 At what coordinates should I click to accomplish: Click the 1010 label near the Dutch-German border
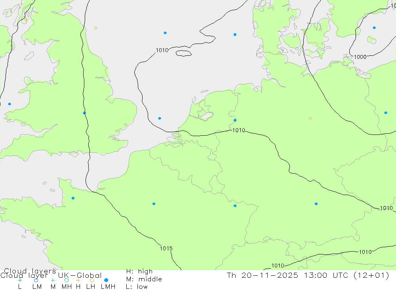click(x=239, y=130)
